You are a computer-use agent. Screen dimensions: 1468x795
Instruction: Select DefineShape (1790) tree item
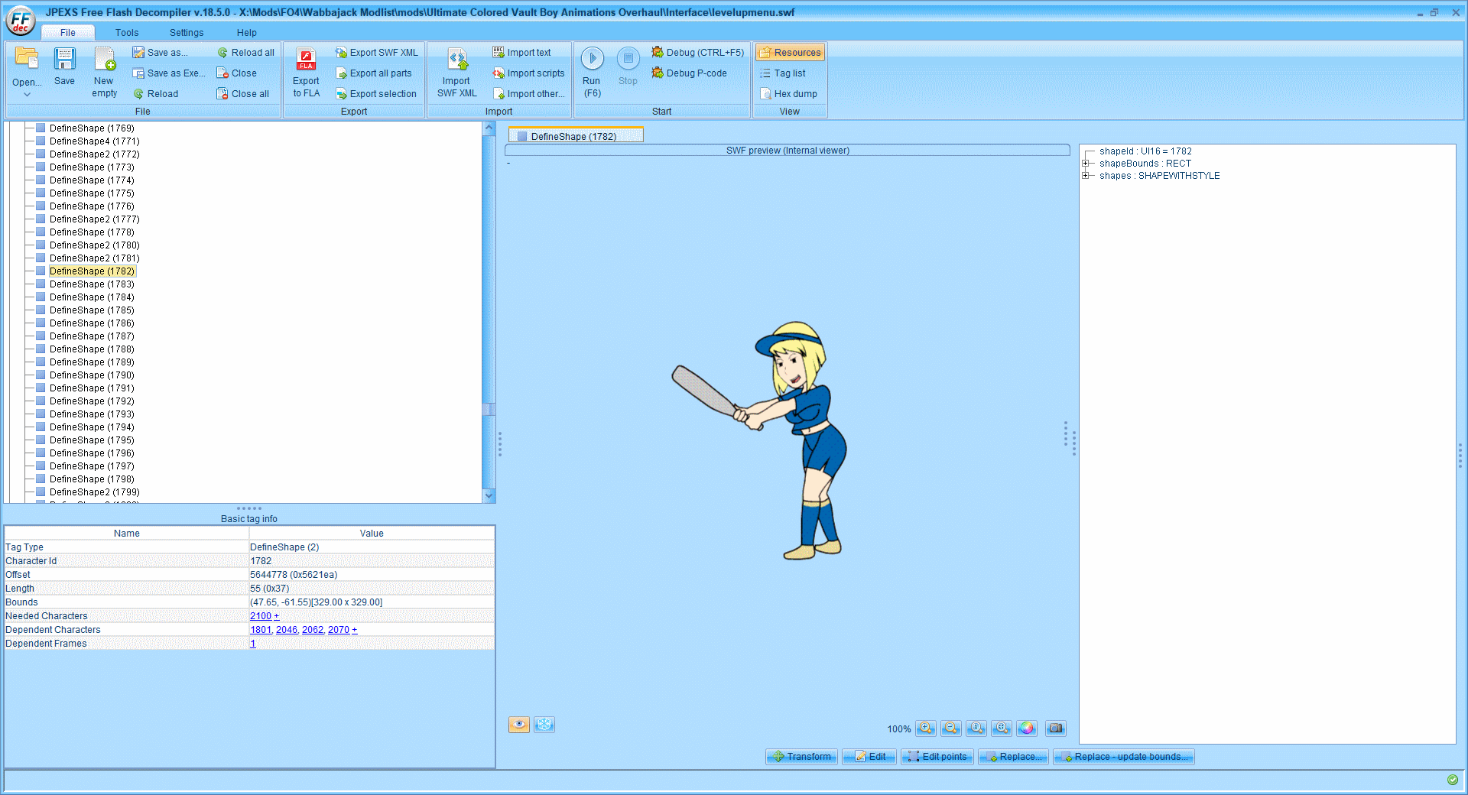pos(92,375)
